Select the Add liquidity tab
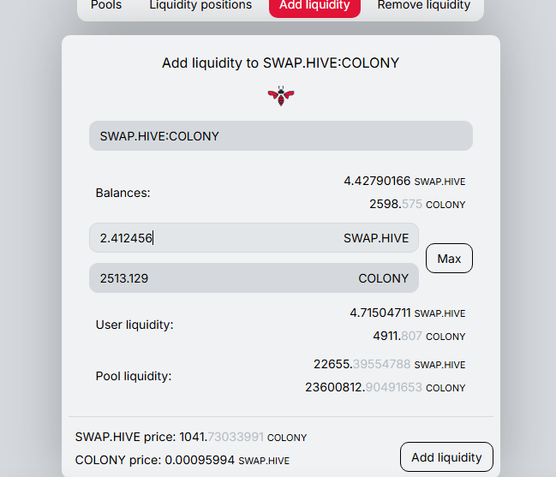This screenshot has height=477, width=556. point(314,5)
